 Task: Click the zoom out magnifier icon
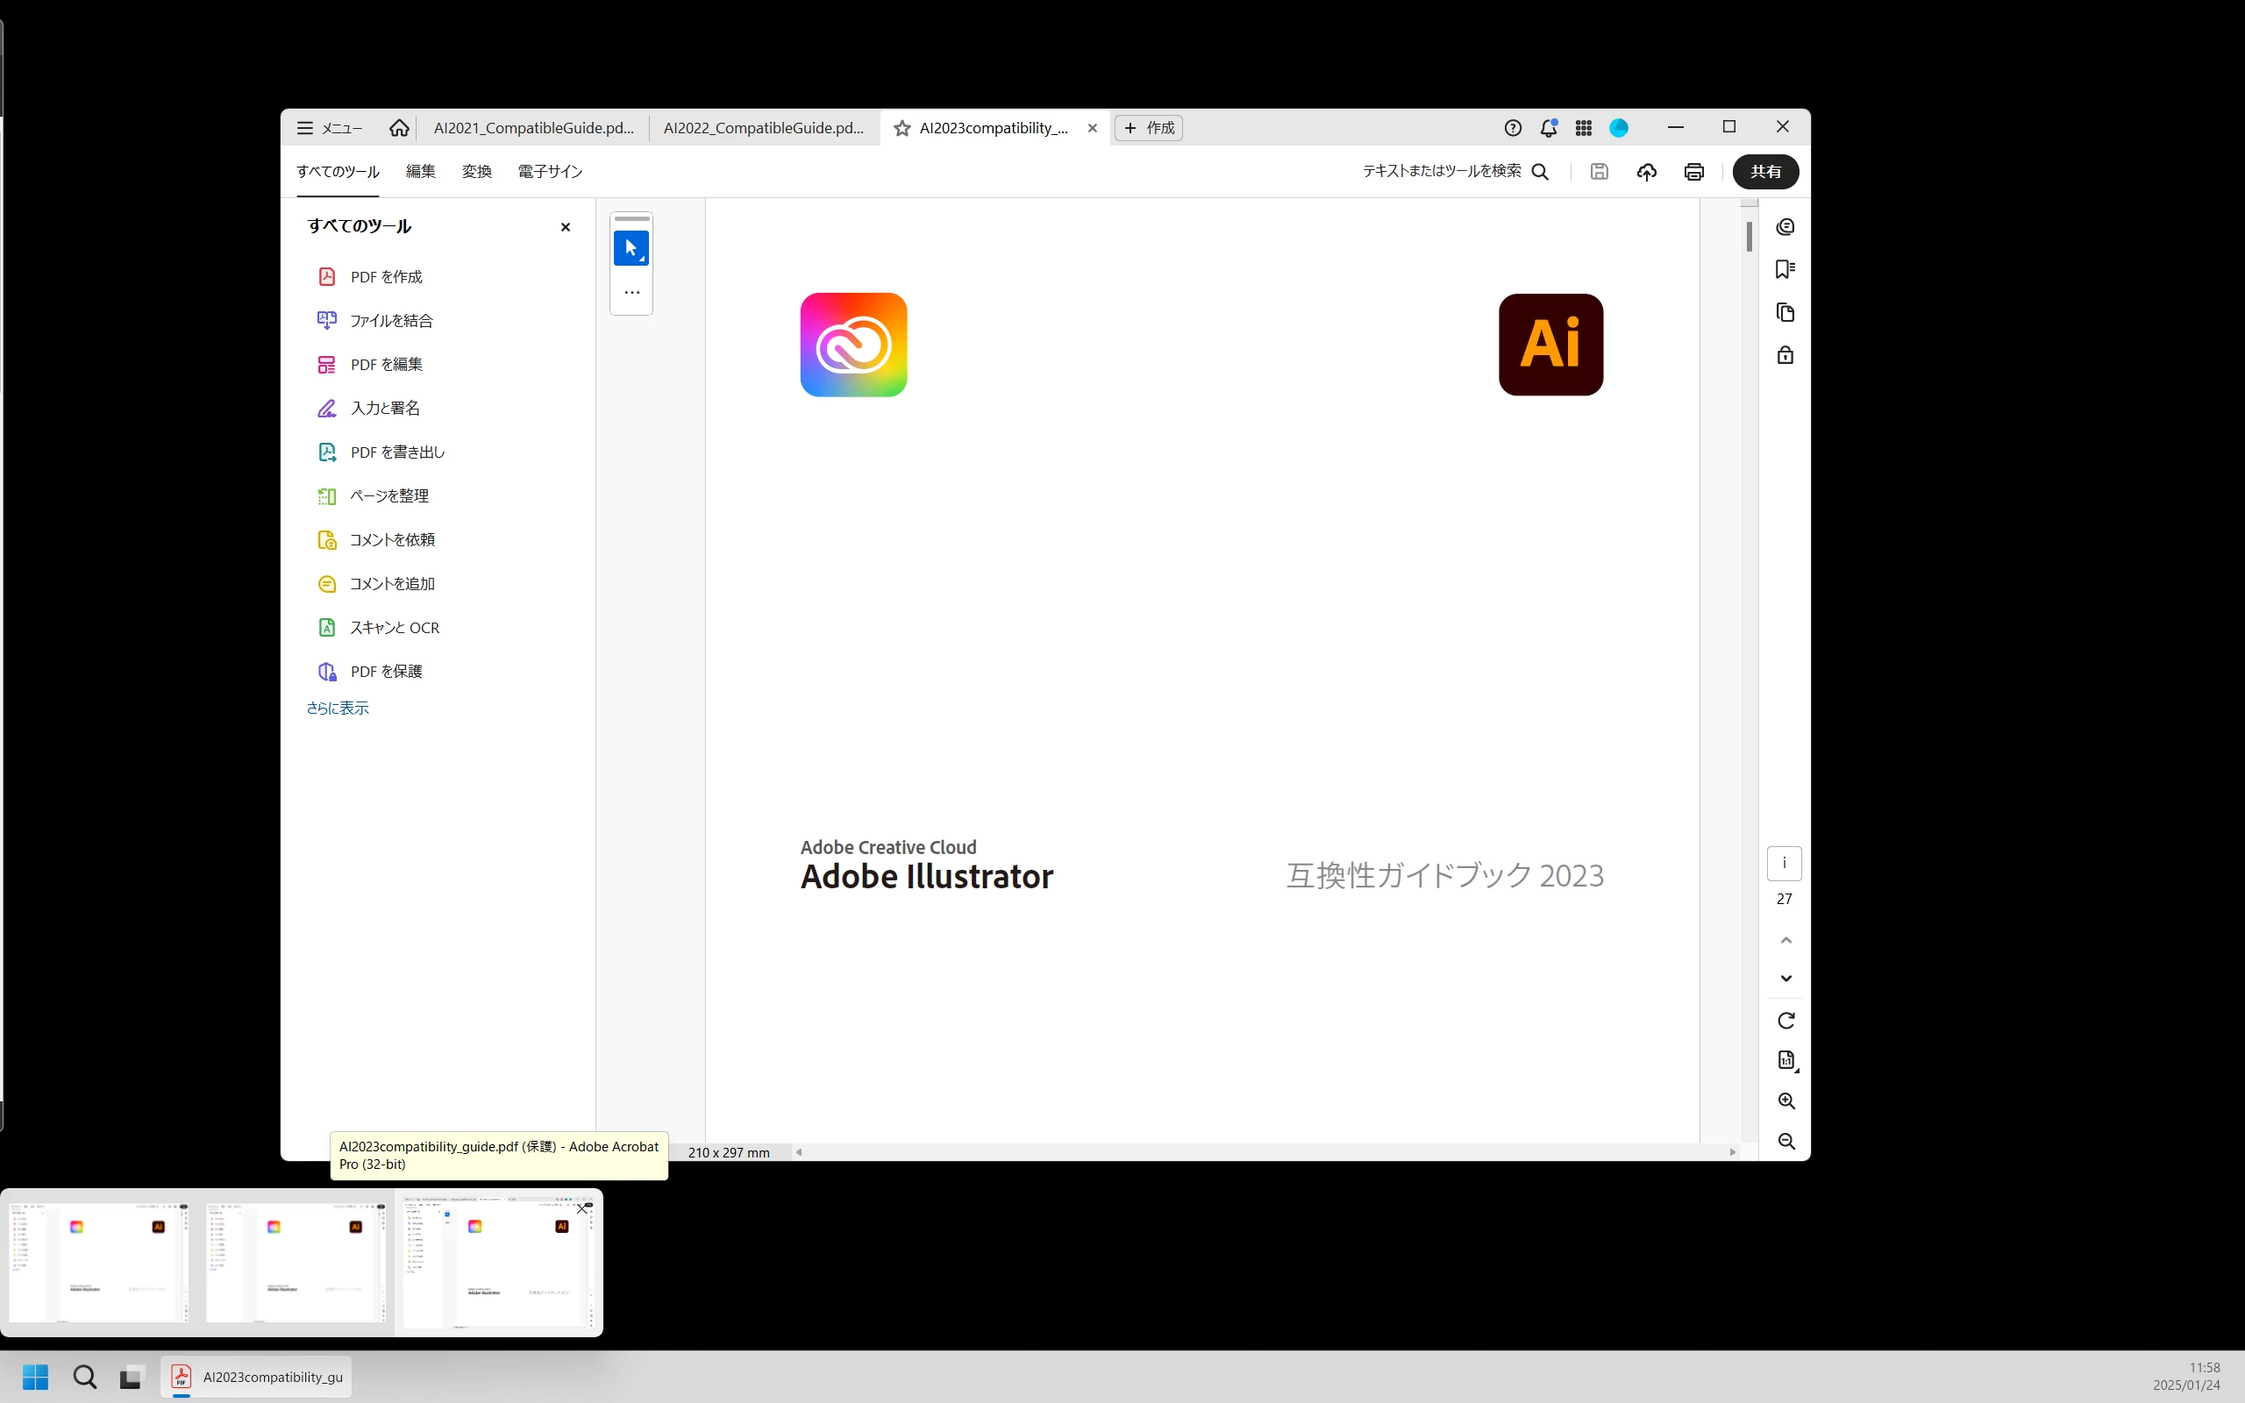(1785, 1142)
